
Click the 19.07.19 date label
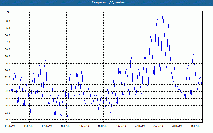121,126
